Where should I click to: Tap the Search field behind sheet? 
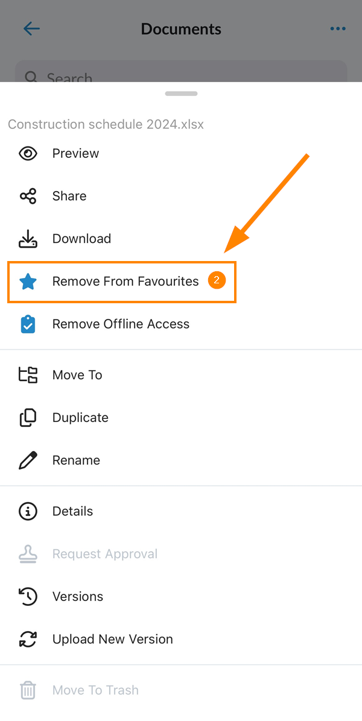tap(181, 72)
